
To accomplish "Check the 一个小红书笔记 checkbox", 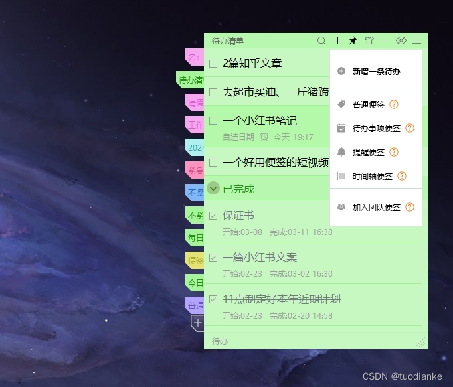I will point(213,120).
